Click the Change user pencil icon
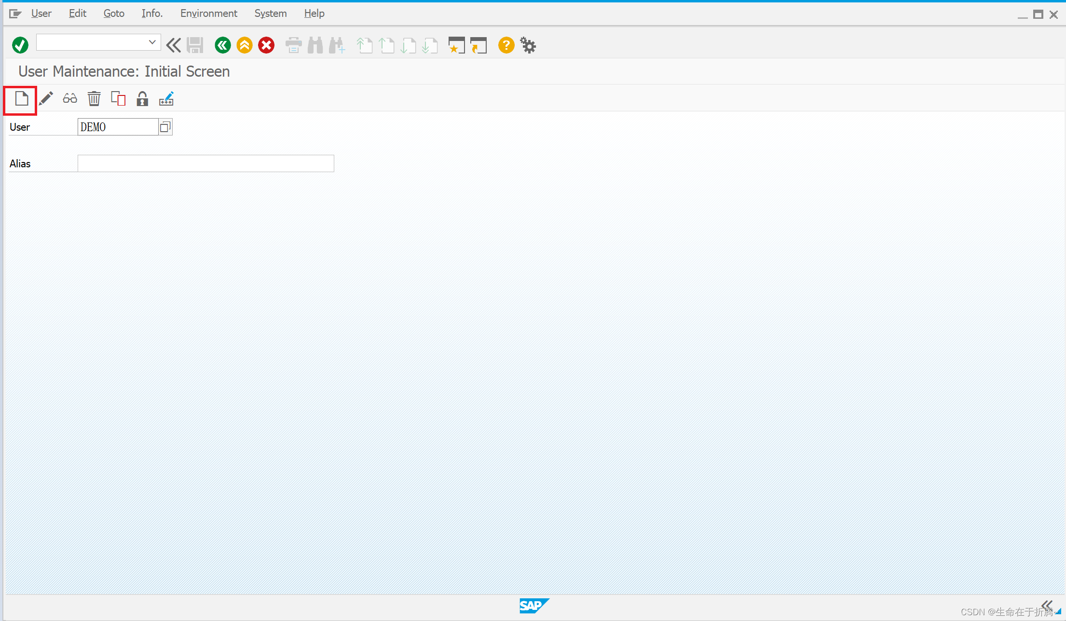This screenshot has width=1066, height=621. 46,99
